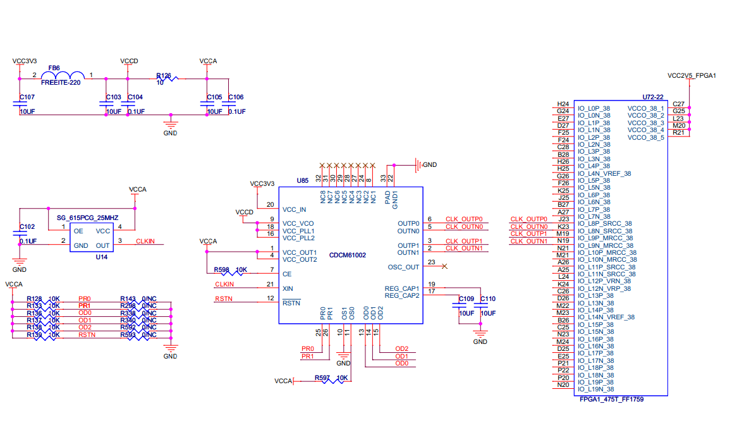
Task: Click the C102 capacitor near oscillator
Action: [20, 233]
